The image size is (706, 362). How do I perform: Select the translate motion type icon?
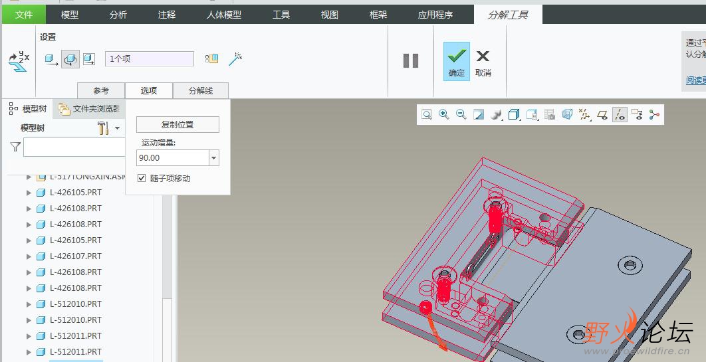tap(52, 59)
